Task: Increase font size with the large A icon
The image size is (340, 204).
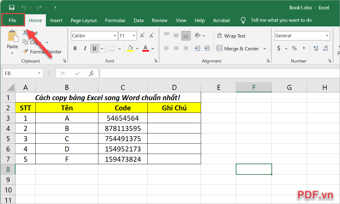Action: pyautogui.click(x=142, y=35)
